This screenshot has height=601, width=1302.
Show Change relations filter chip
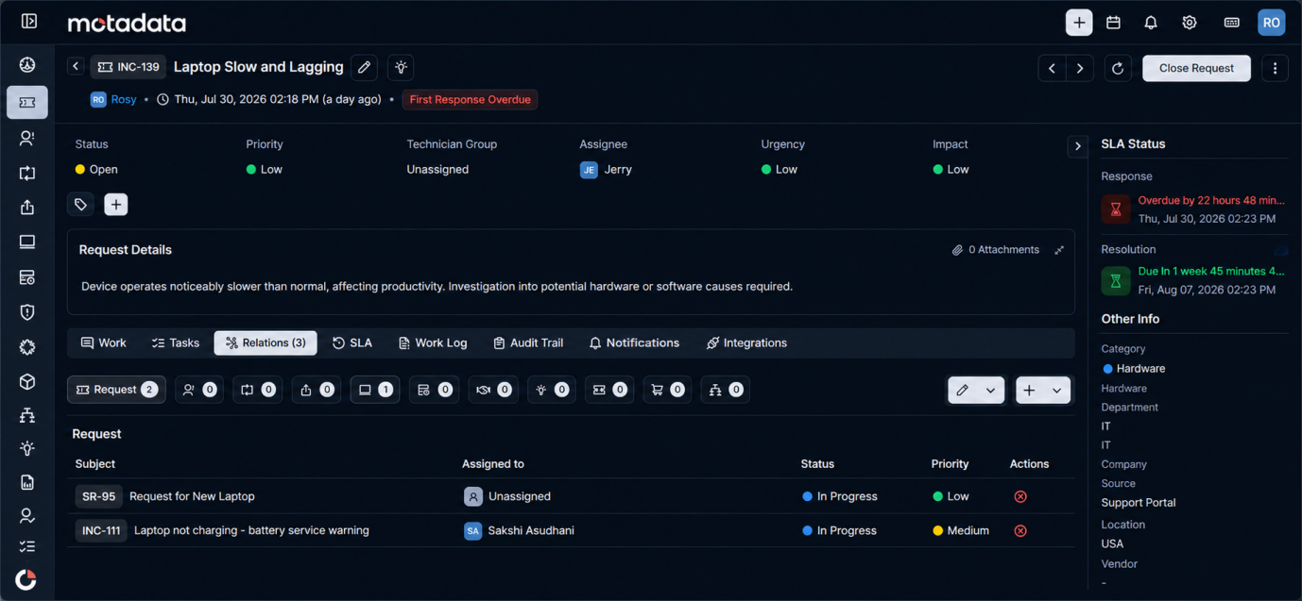coord(258,390)
